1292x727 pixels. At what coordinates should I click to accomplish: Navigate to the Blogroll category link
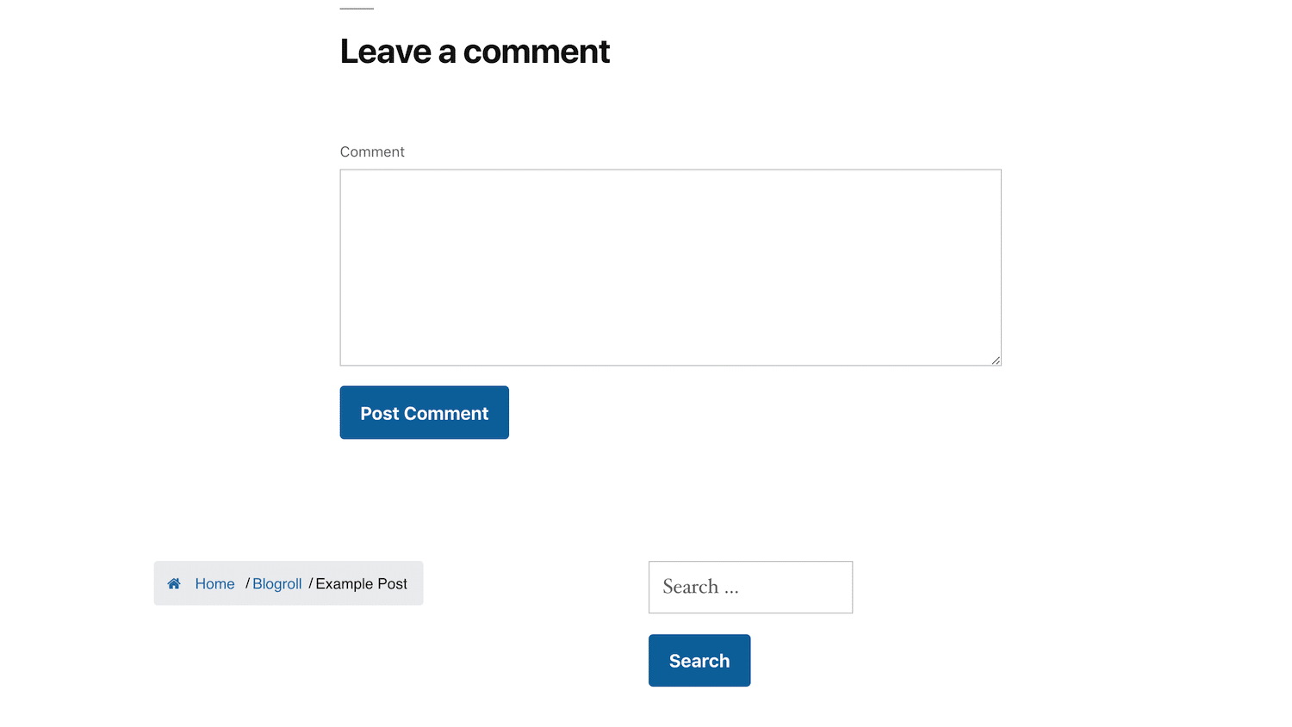tap(276, 583)
